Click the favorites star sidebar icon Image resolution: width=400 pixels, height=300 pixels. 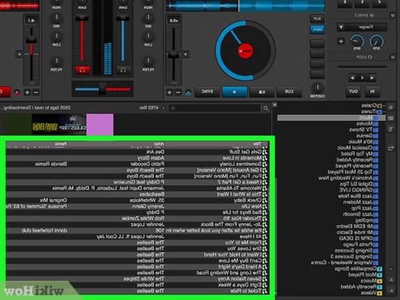(391, 107)
